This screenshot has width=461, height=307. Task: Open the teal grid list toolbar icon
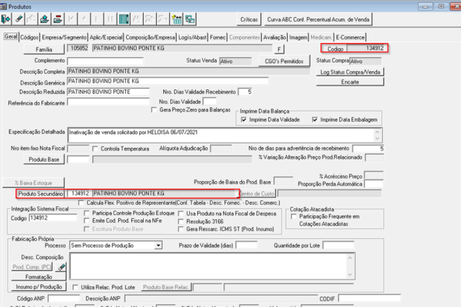tap(124, 19)
